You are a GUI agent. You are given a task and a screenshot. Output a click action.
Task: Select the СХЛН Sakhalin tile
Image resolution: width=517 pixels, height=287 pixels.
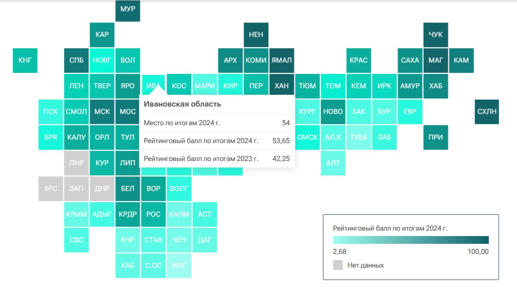pos(487,112)
